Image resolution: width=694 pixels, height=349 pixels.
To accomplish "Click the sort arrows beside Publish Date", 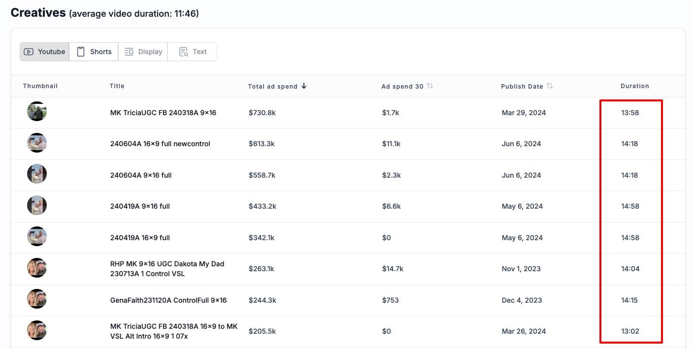I will [550, 86].
